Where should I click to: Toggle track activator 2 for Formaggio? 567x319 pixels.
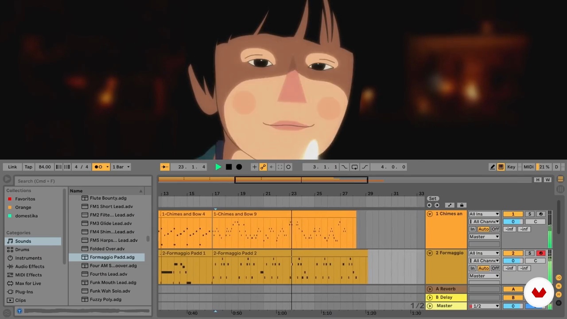(513, 253)
